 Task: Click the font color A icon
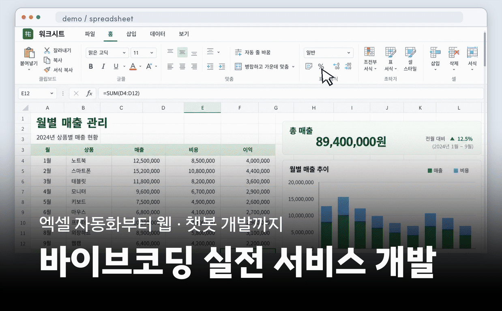point(133,66)
